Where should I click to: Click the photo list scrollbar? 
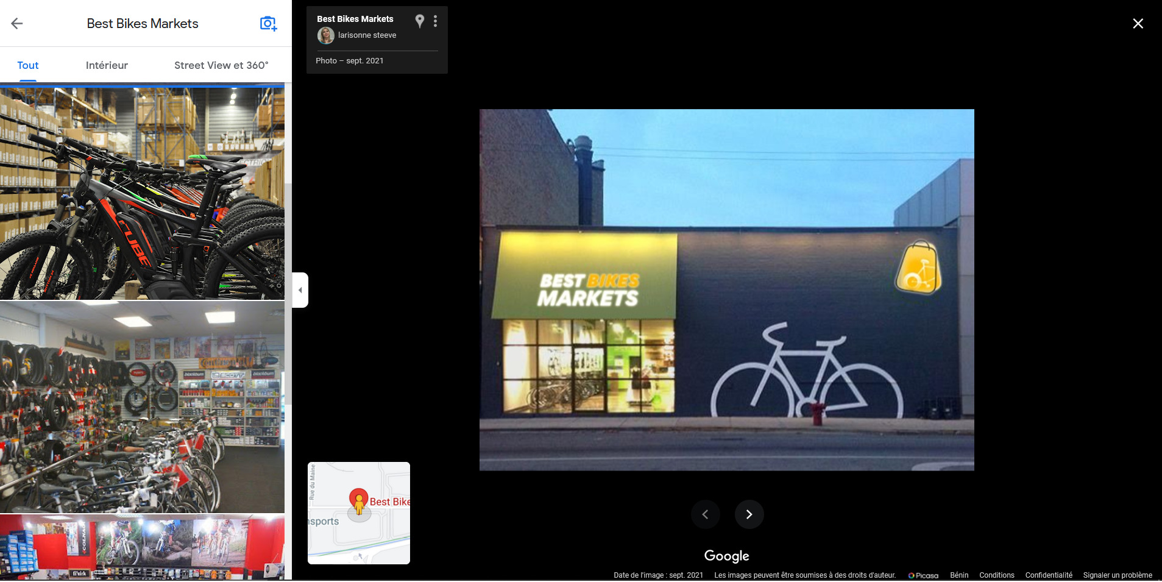288,293
